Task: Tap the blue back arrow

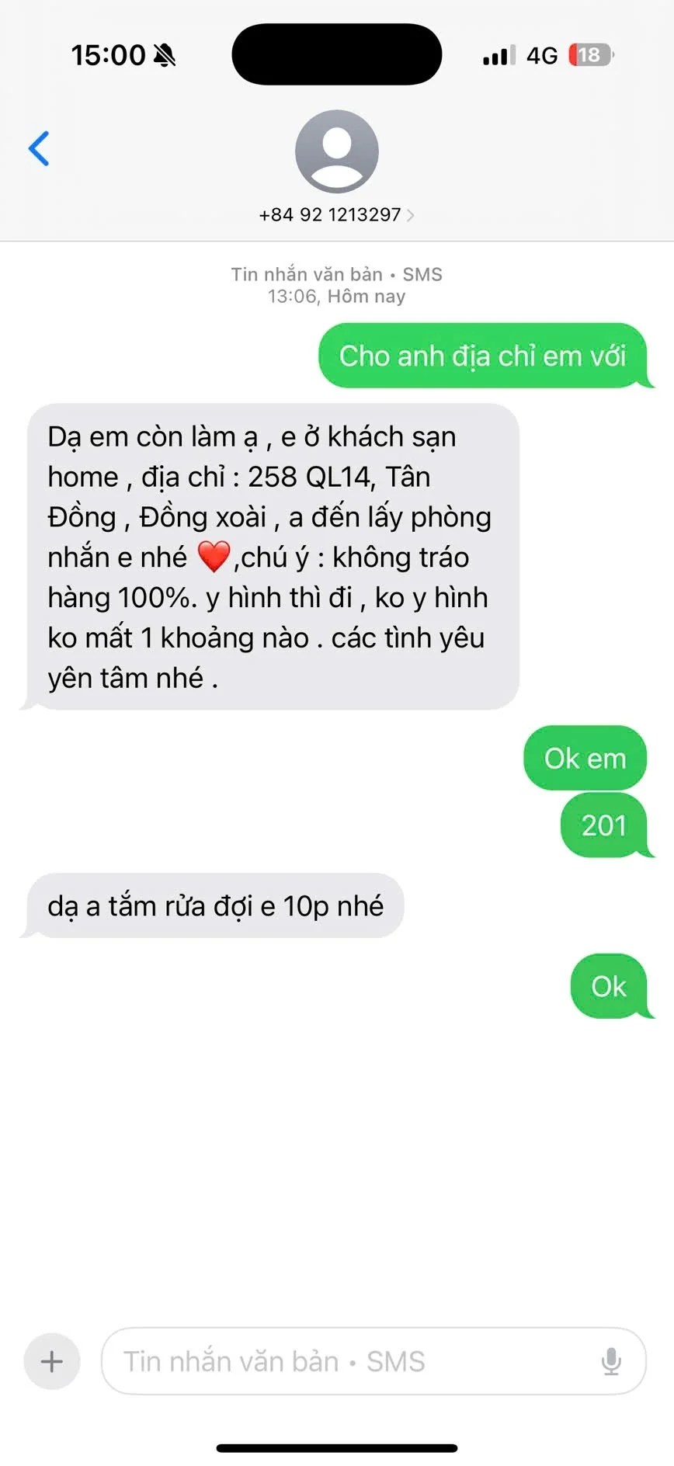Action: click(x=39, y=148)
